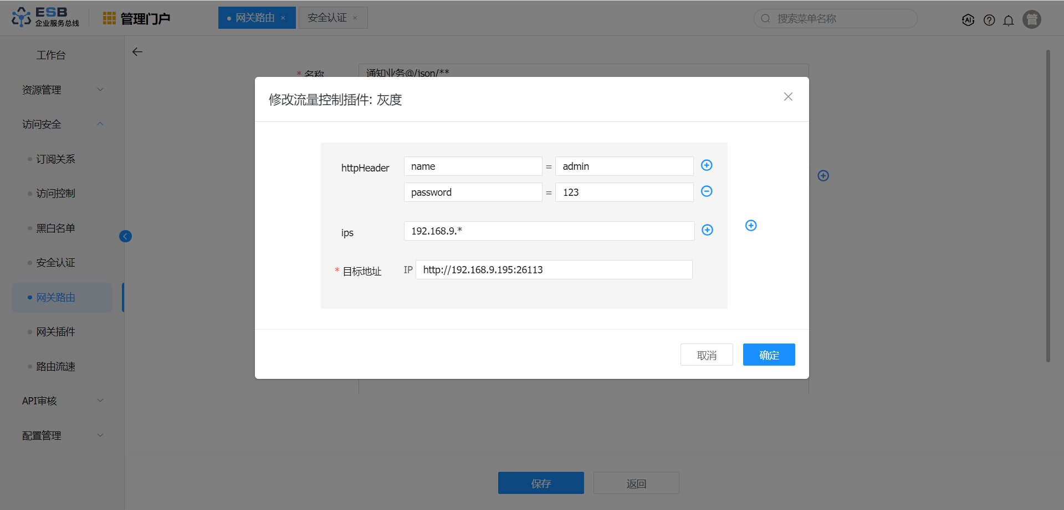The width and height of the screenshot is (1064, 510).
Task: Open the grid app launcher icon
Action: pyautogui.click(x=109, y=18)
